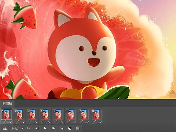Play the frame animation
This screenshot has height=132, width=176.
[45, 128]
